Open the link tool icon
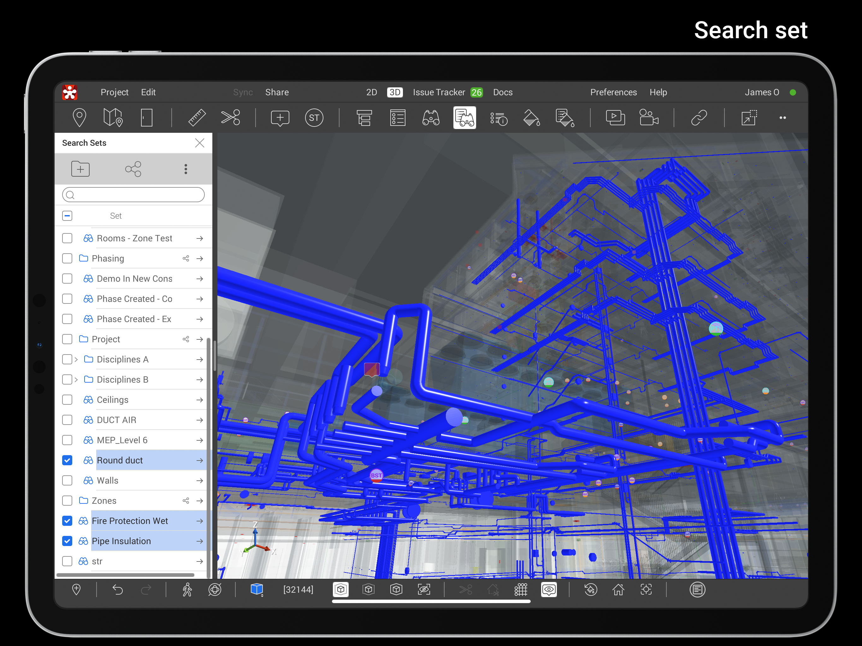 699,118
